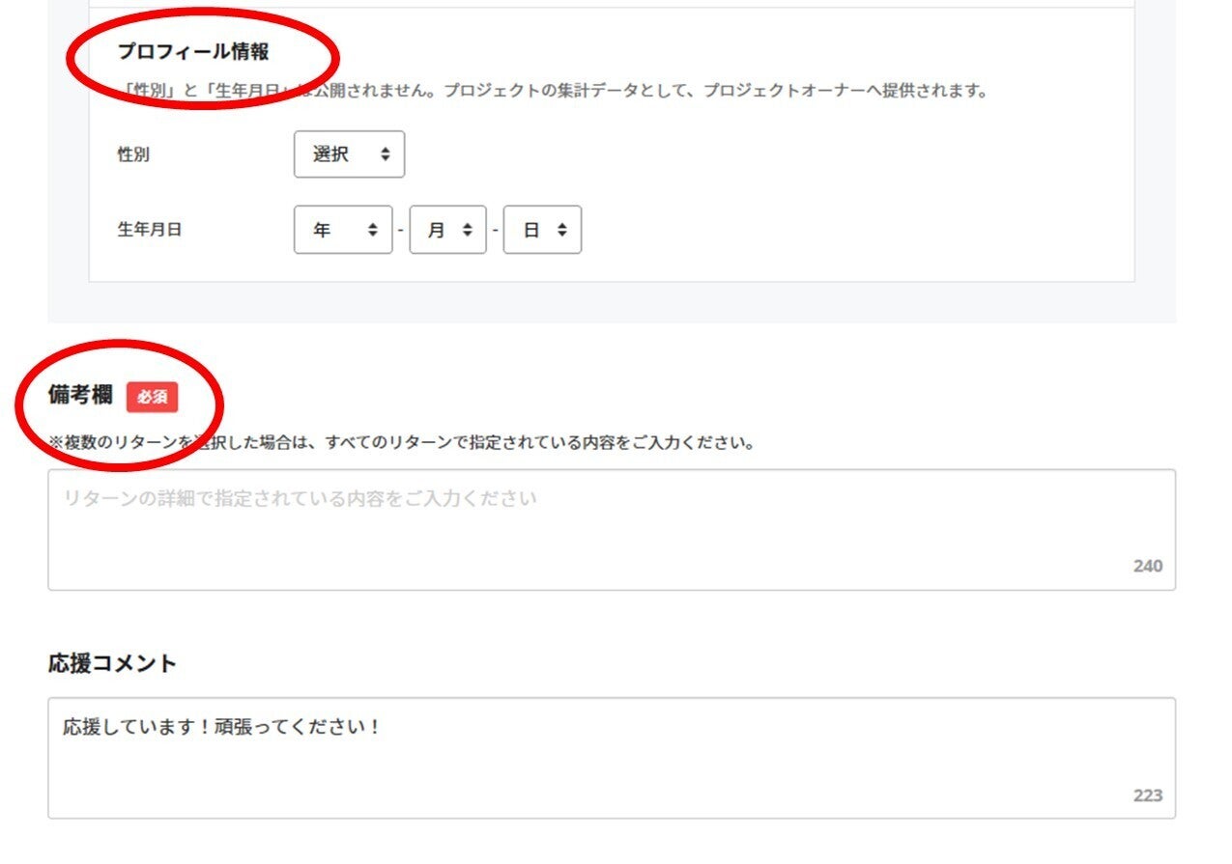Screen dimensions: 1232x864
Task: Expand the 年 birth year dropdown
Action: pos(343,231)
